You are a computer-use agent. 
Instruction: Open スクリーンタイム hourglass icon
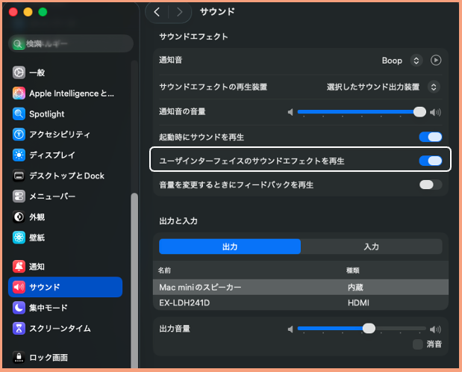coord(19,329)
